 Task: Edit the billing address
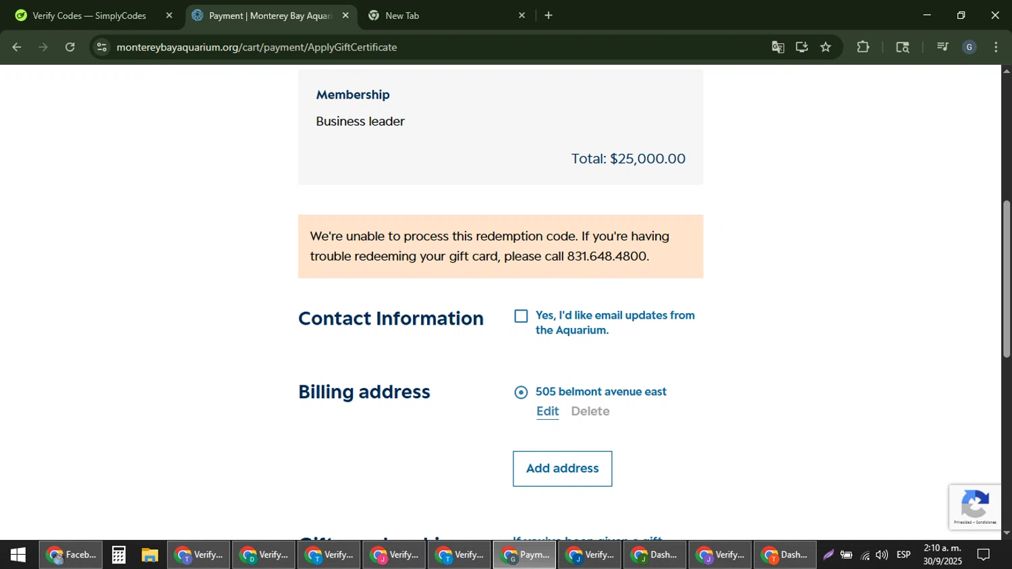point(548,411)
